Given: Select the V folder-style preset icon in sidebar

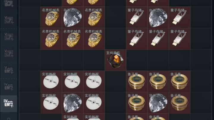Looking at the screenshot, I should [x=9, y=70].
